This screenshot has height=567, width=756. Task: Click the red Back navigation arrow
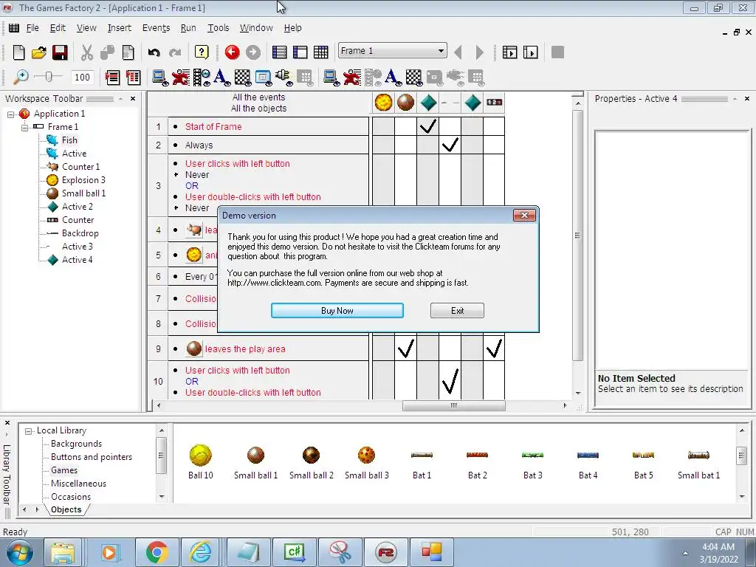[232, 52]
